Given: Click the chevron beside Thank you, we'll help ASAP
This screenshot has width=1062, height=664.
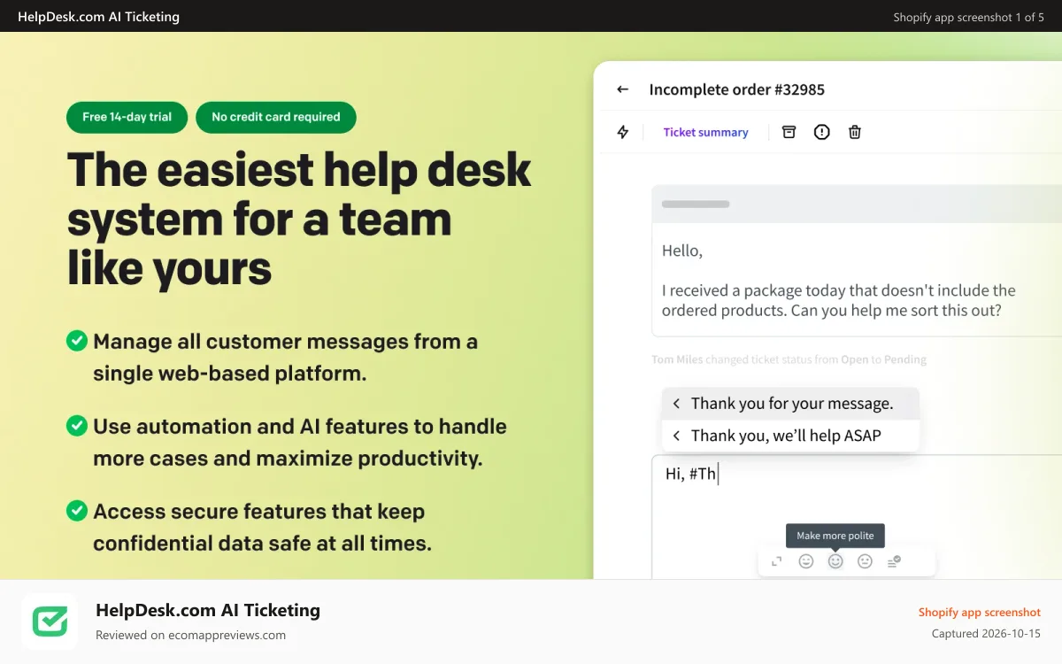Looking at the screenshot, I should point(676,436).
